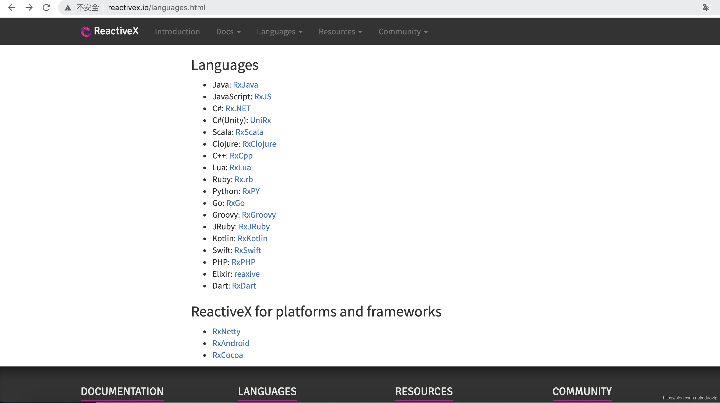
Task: Open the RxCocoa link
Action: (x=227, y=355)
